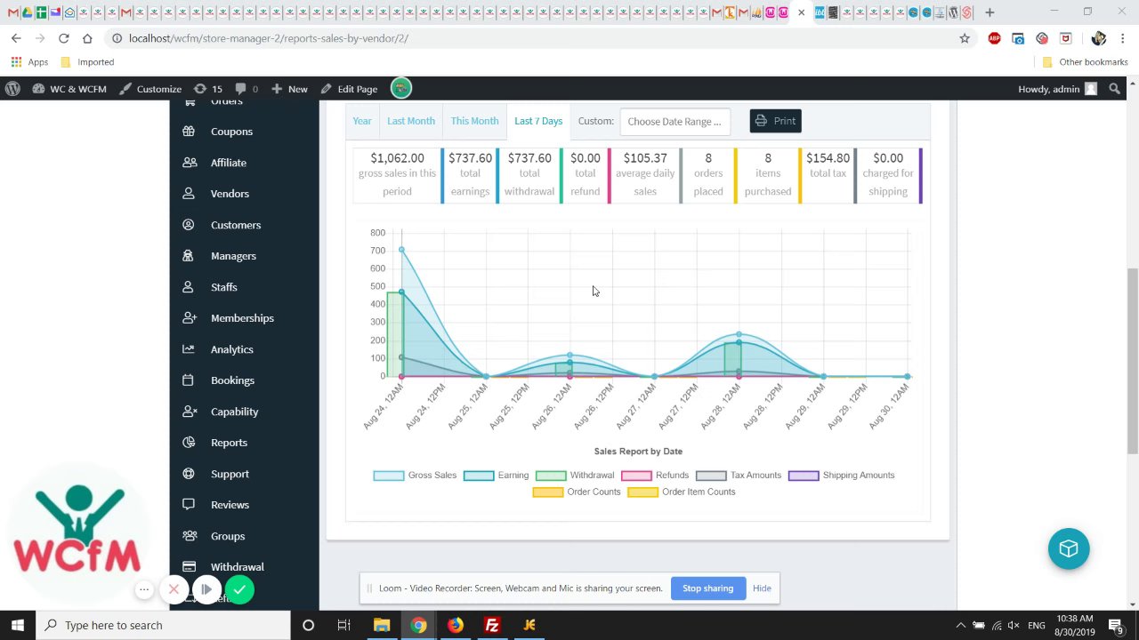Click the round WCFM icon in admin bar

pos(400,88)
